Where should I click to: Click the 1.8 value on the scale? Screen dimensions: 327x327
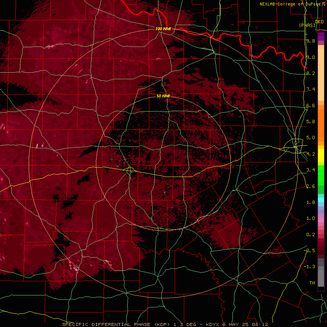click(311, 202)
